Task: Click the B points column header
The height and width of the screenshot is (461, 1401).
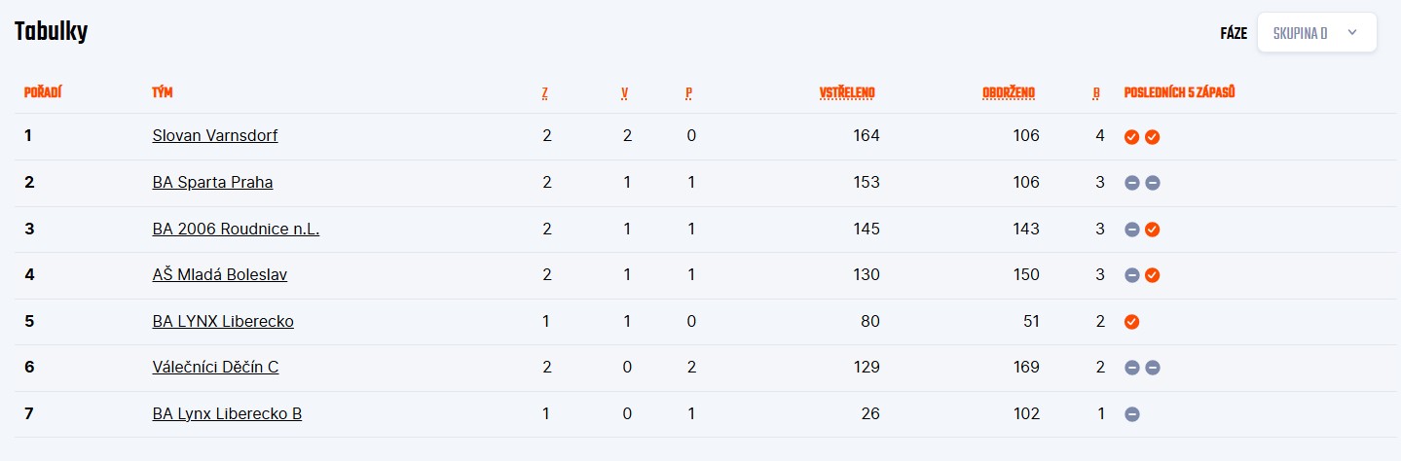Action: click(1096, 93)
